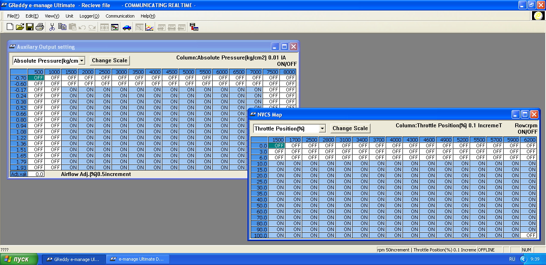Click the Print toolbar icon
This screenshot has width=546, height=265.
40,27
